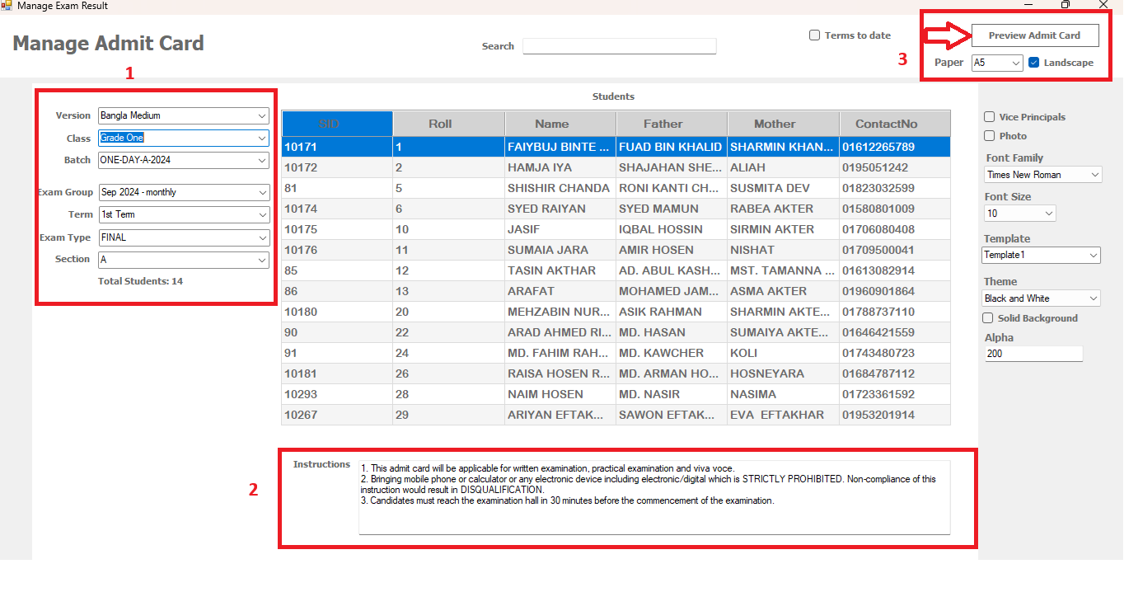Click the JASIF name cell
The height and width of the screenshot is (592, 1124).
tap(560, 229)
